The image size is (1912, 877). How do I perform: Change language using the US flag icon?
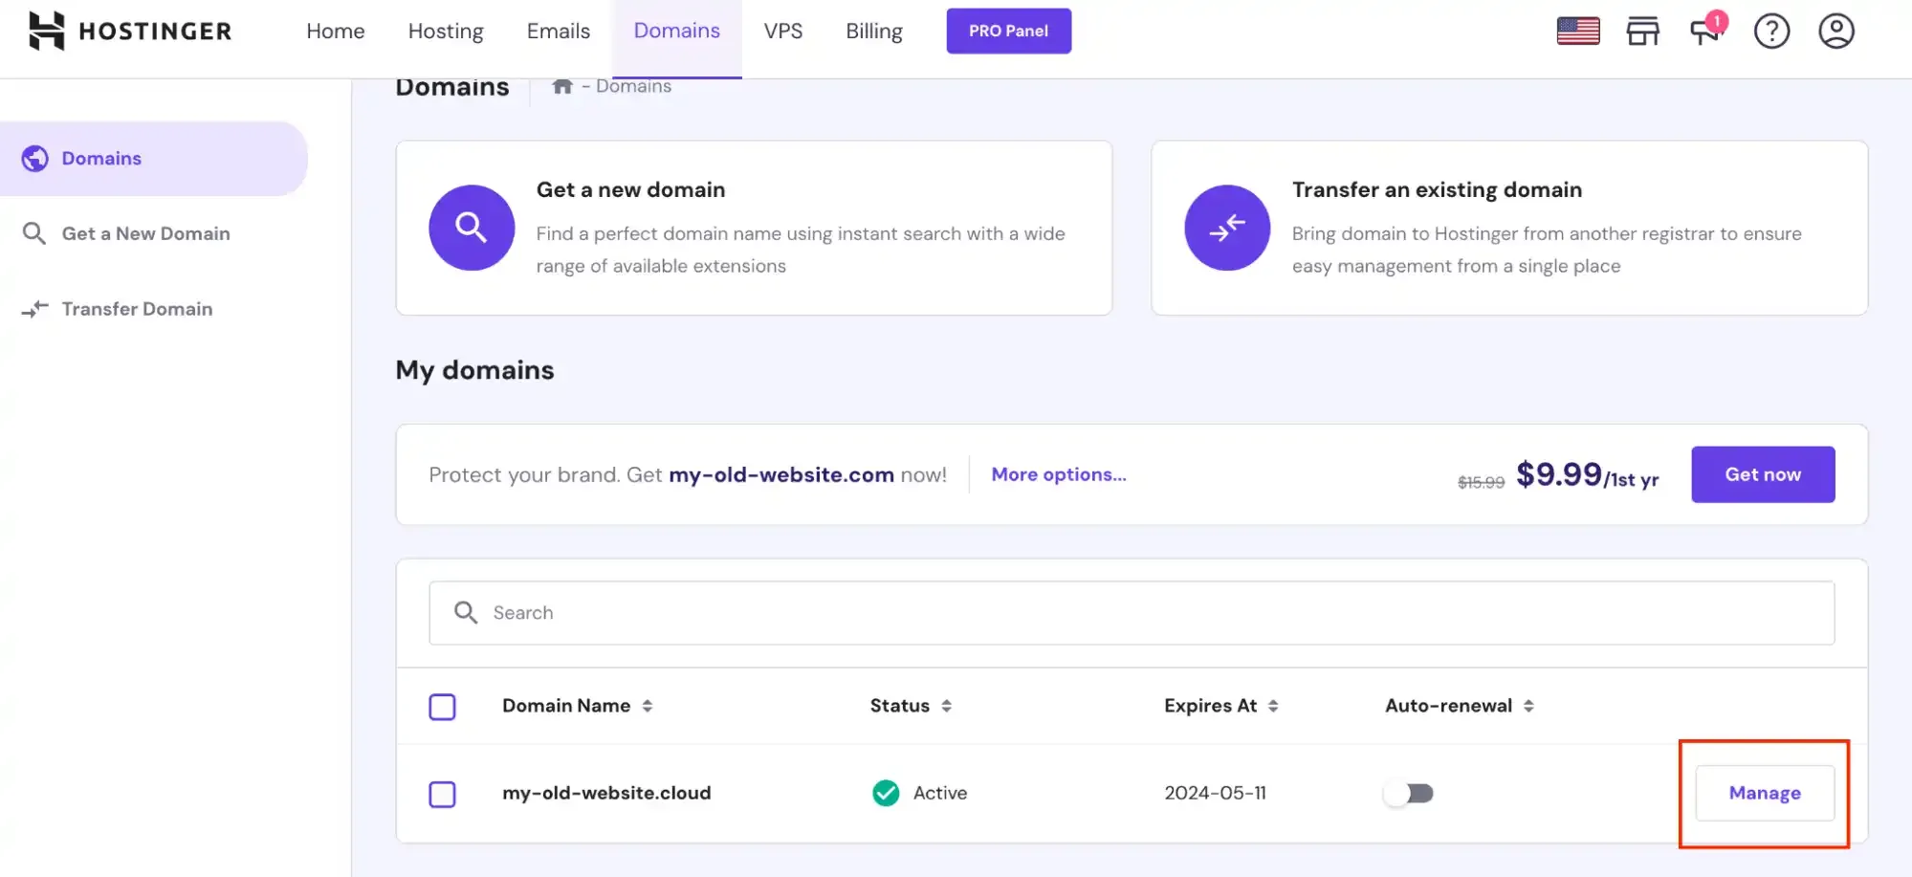[x=1577, y=30]
